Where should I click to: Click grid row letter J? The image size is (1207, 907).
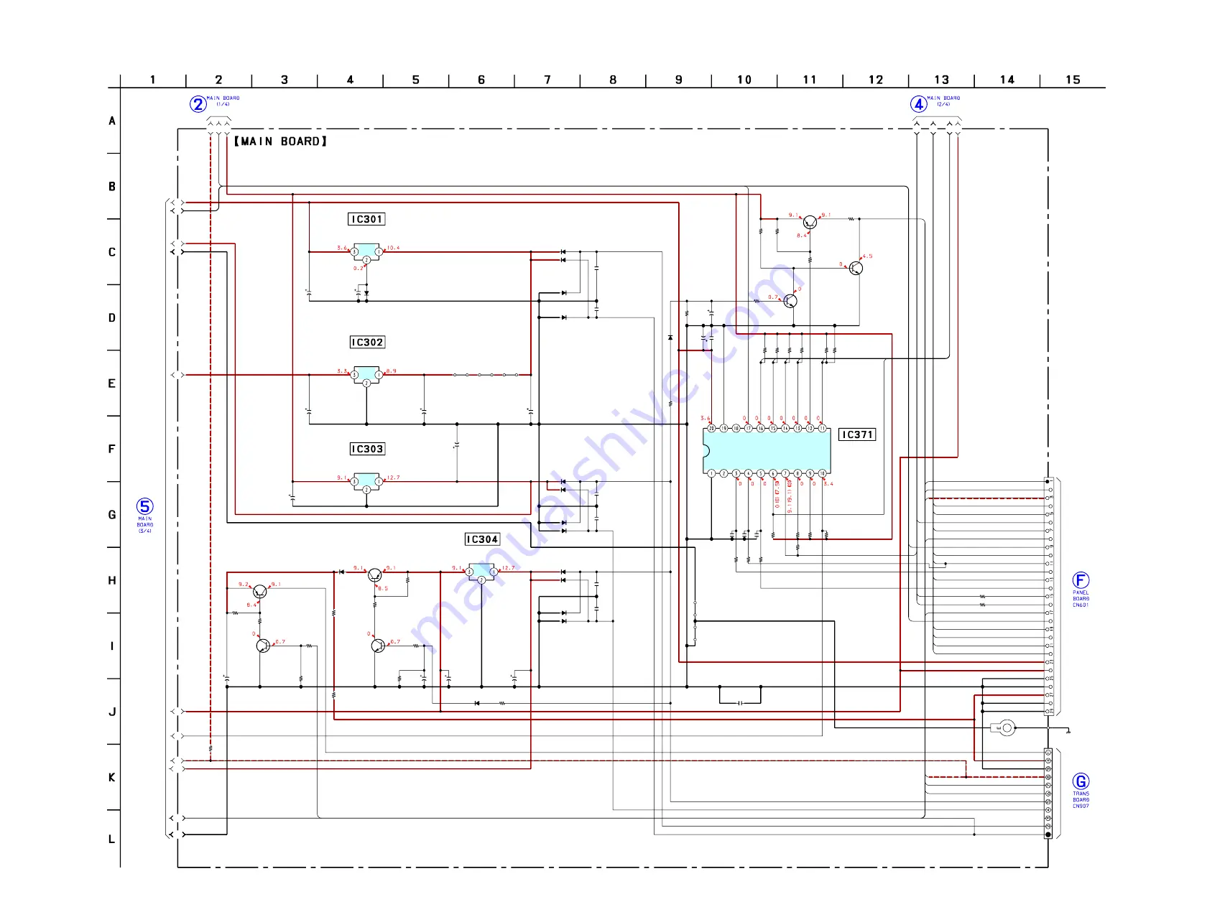(x=112, y=712)
